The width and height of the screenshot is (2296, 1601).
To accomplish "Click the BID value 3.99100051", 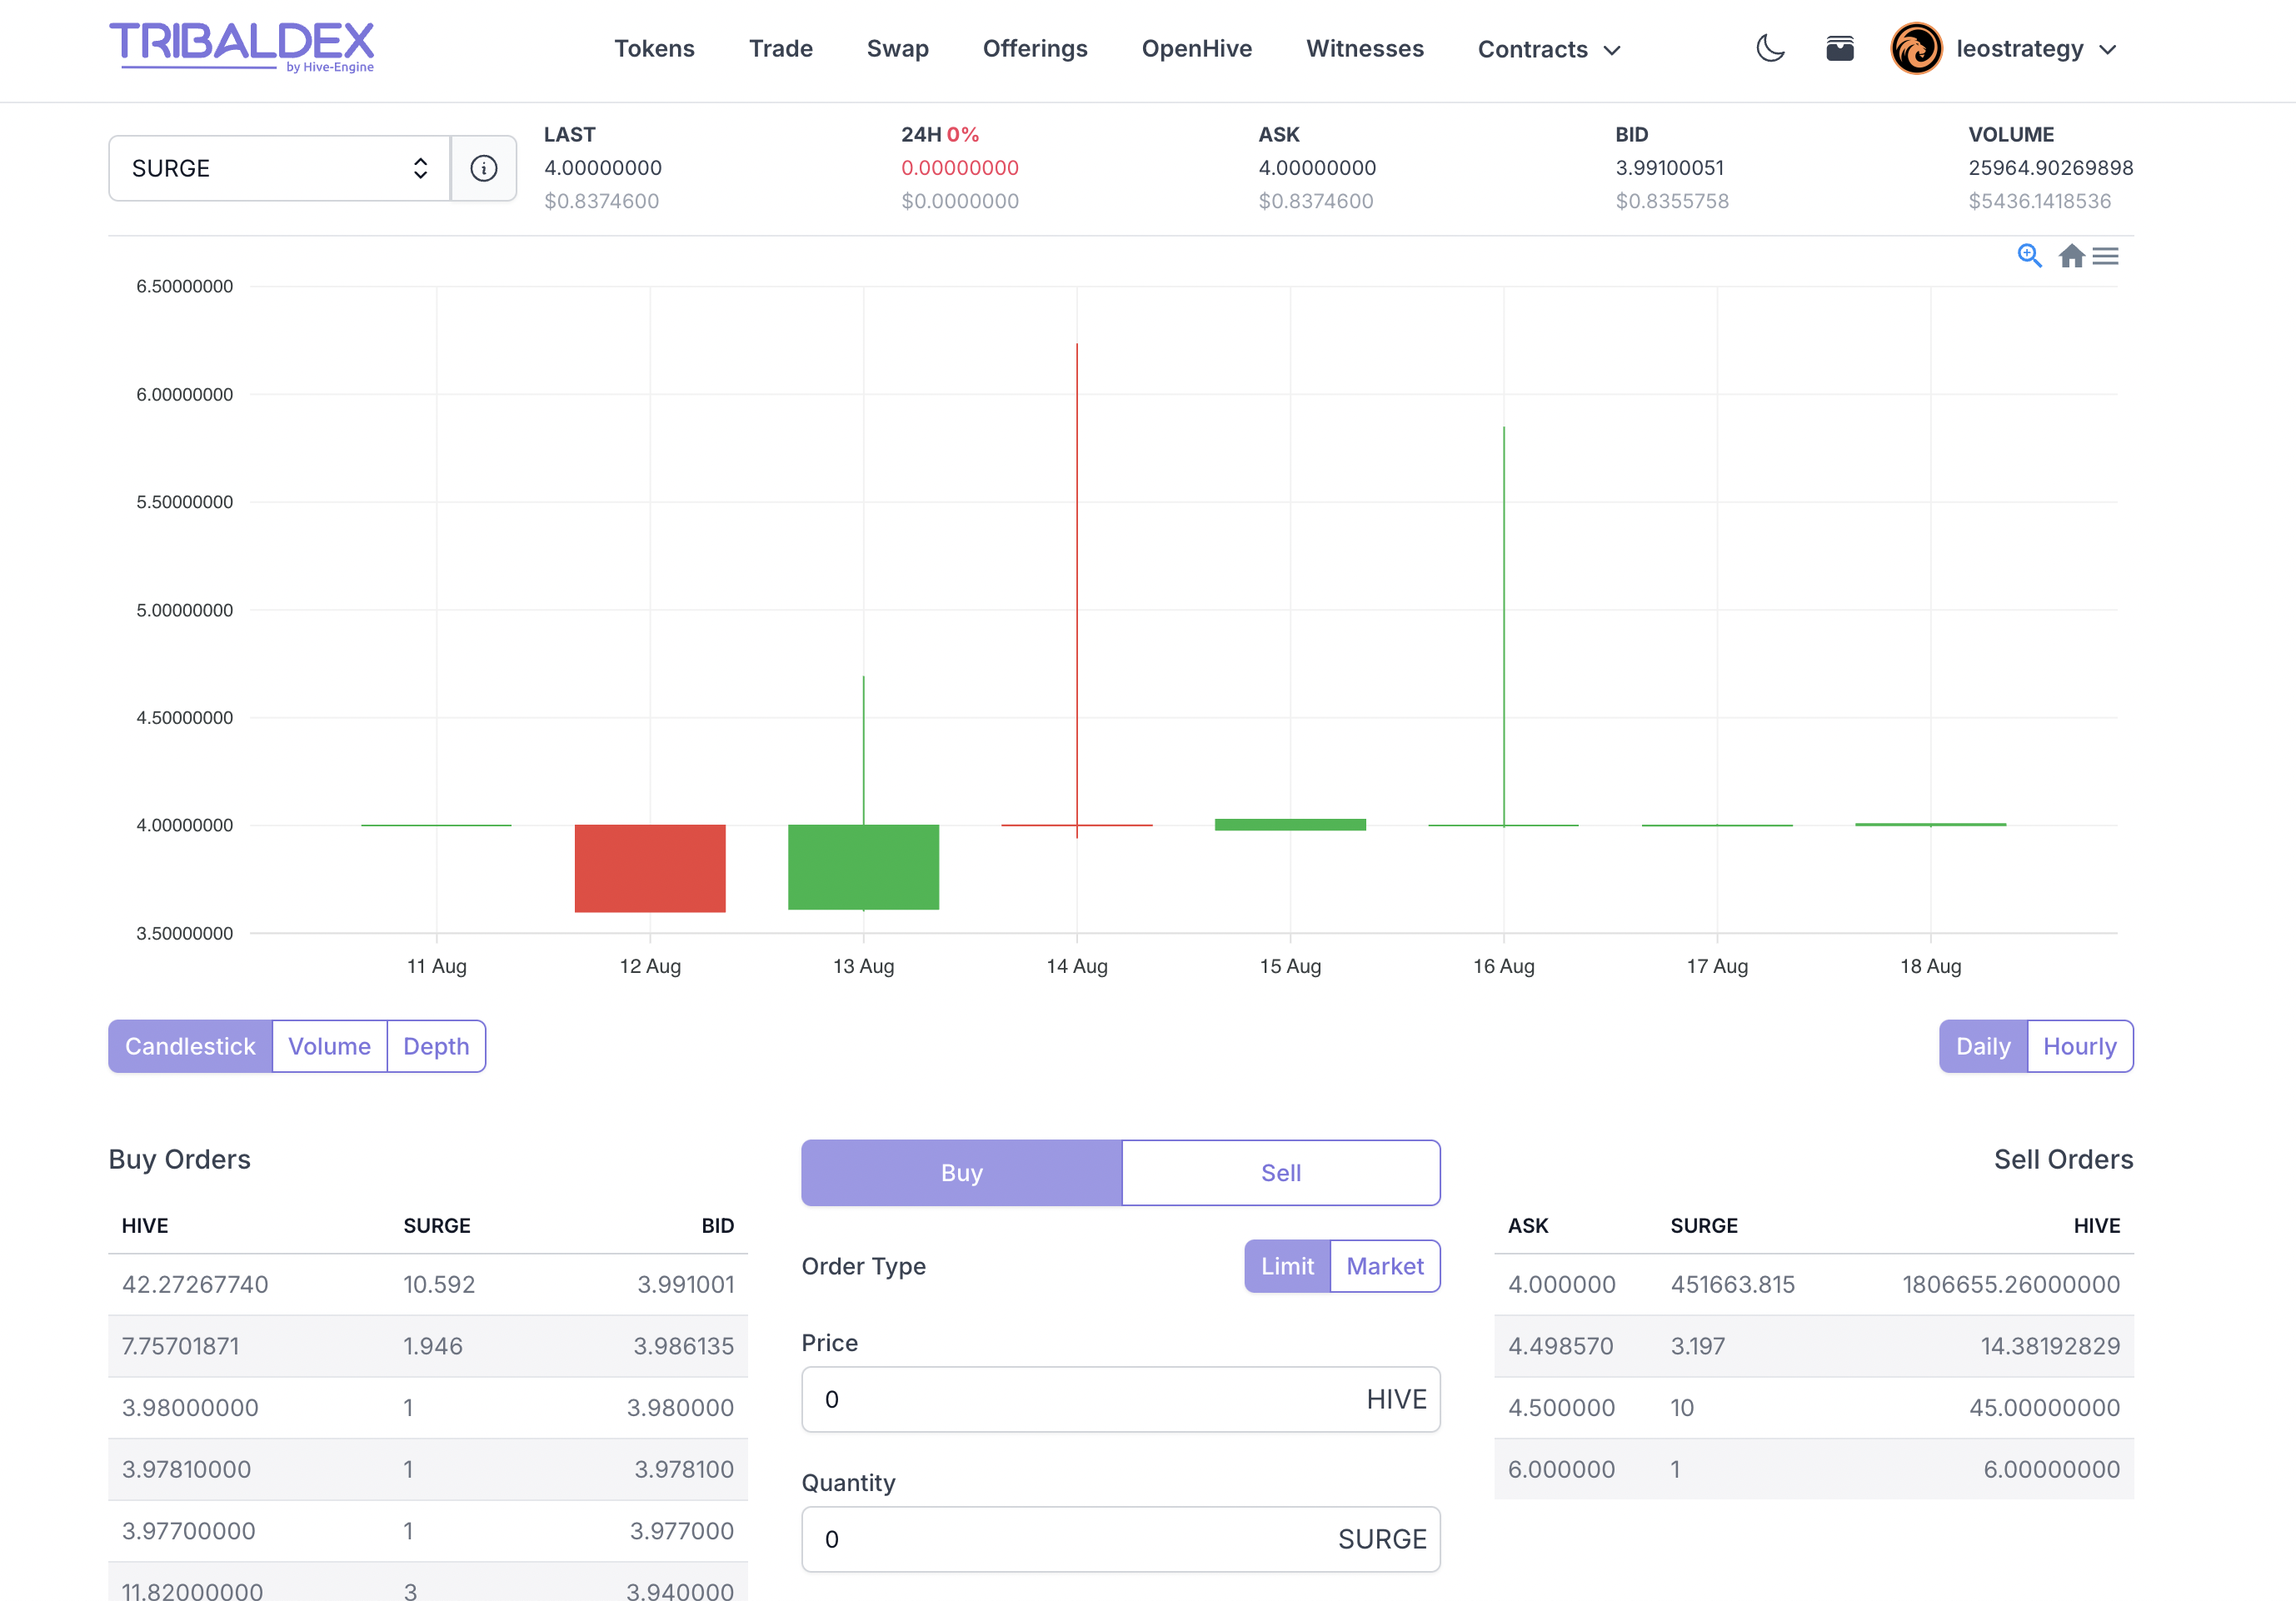I will click(x=1670, y=168).
